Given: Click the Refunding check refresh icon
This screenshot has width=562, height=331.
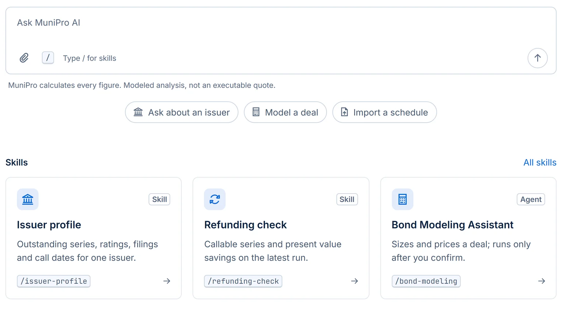Looking at the screenshot, I should (215, 199).
